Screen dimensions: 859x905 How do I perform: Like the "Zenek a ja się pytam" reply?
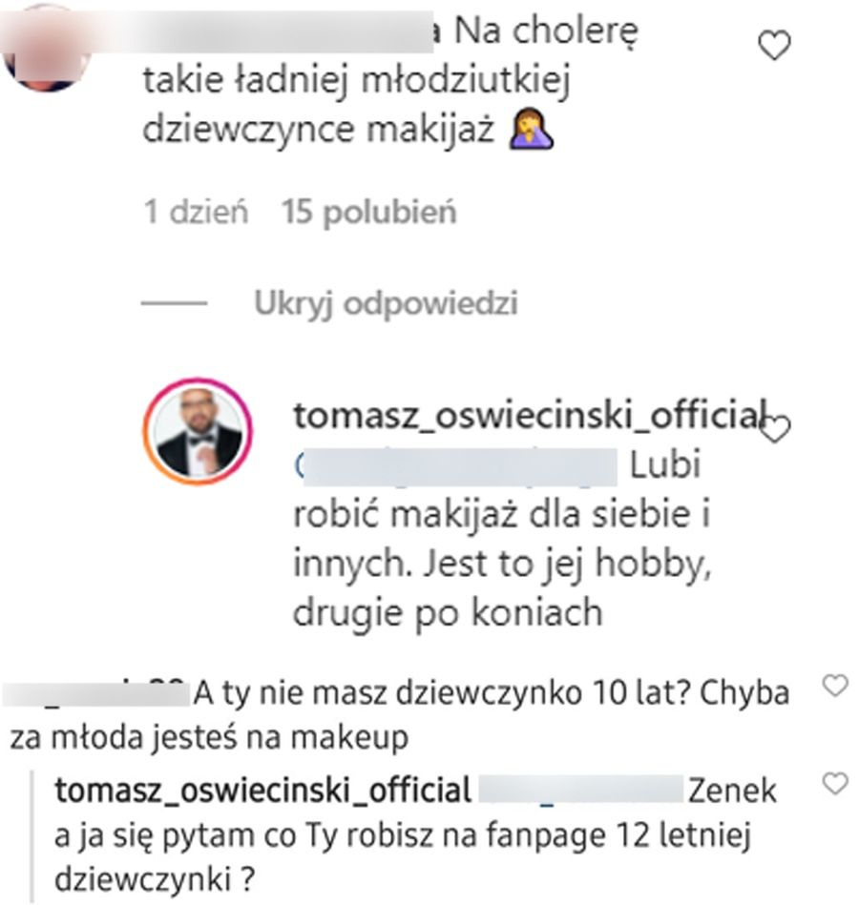pyautogui.click(x=835, y=784)
